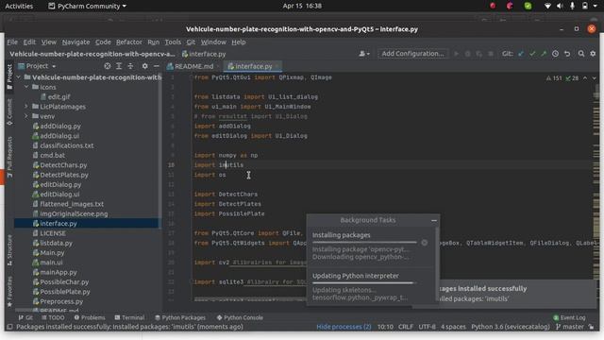This screenshot has width=604, height=340.
Task: Collapse the Vehicule-number-plate-recognition root folder
Action: pyautogui.click(x=19, y=77)
